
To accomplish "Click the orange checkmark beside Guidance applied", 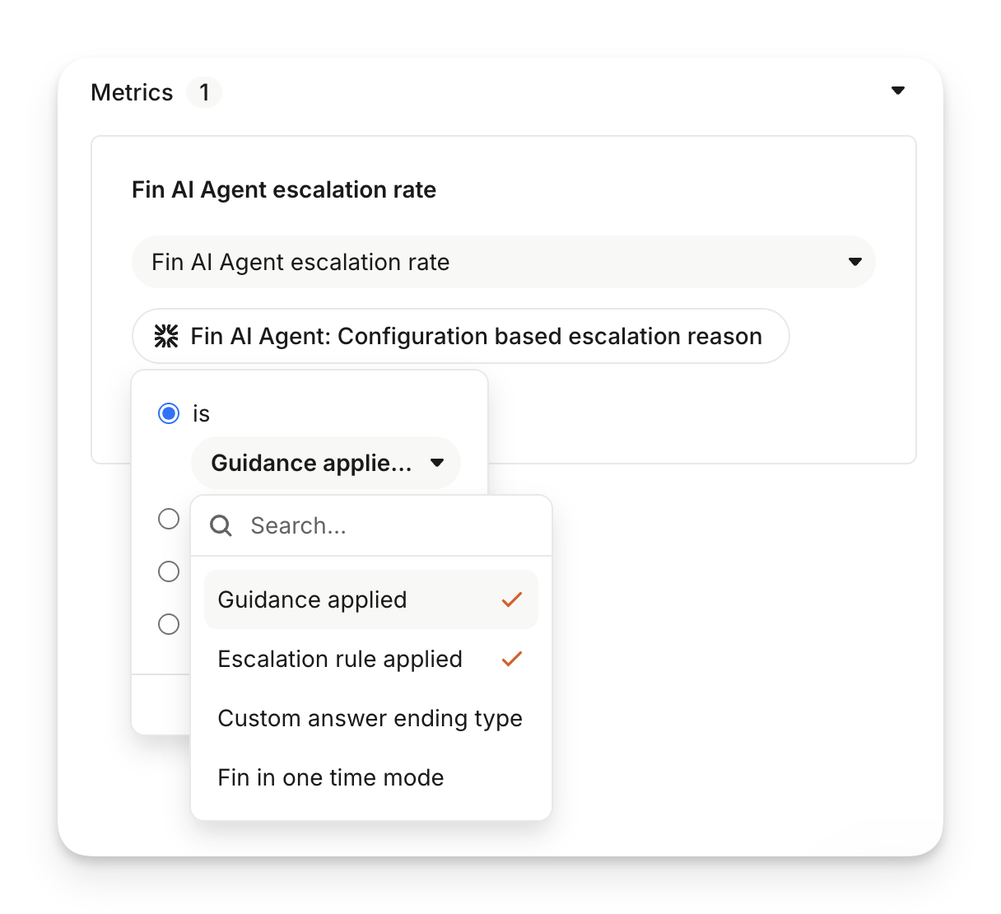I will pyautogui.click(x=512, y=599).
